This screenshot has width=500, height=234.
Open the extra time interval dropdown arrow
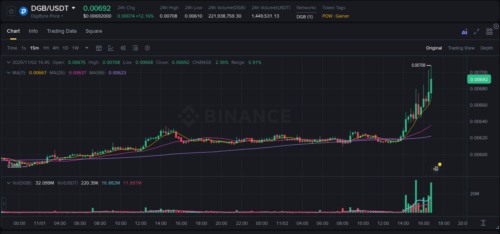click(x=86, y=48)
